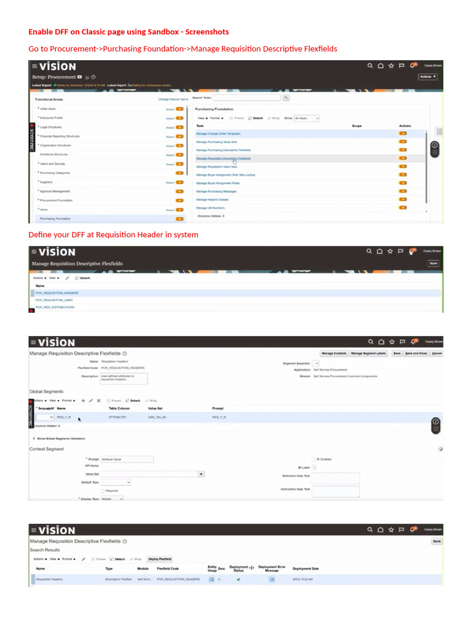Open Manage Purchasing Value Sets task
The width and height of the screenshot is (472, 629).
click(216, 142)
